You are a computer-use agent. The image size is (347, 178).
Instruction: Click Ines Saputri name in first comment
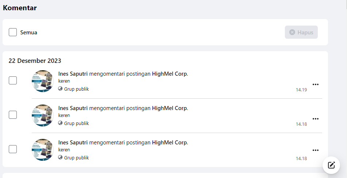(73, 74)
